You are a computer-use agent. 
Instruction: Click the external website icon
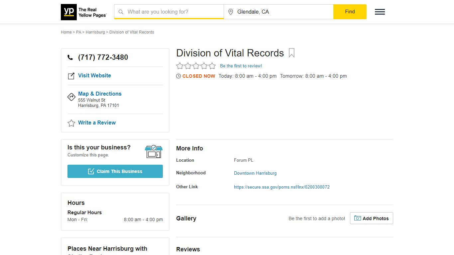(71, 76)
